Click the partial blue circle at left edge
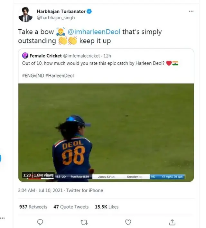 tap(1, 158)
